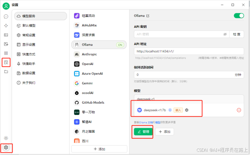The image size is (250, 155).
Task: Click 添加 button next to 管理
Action: pos(165,132)
